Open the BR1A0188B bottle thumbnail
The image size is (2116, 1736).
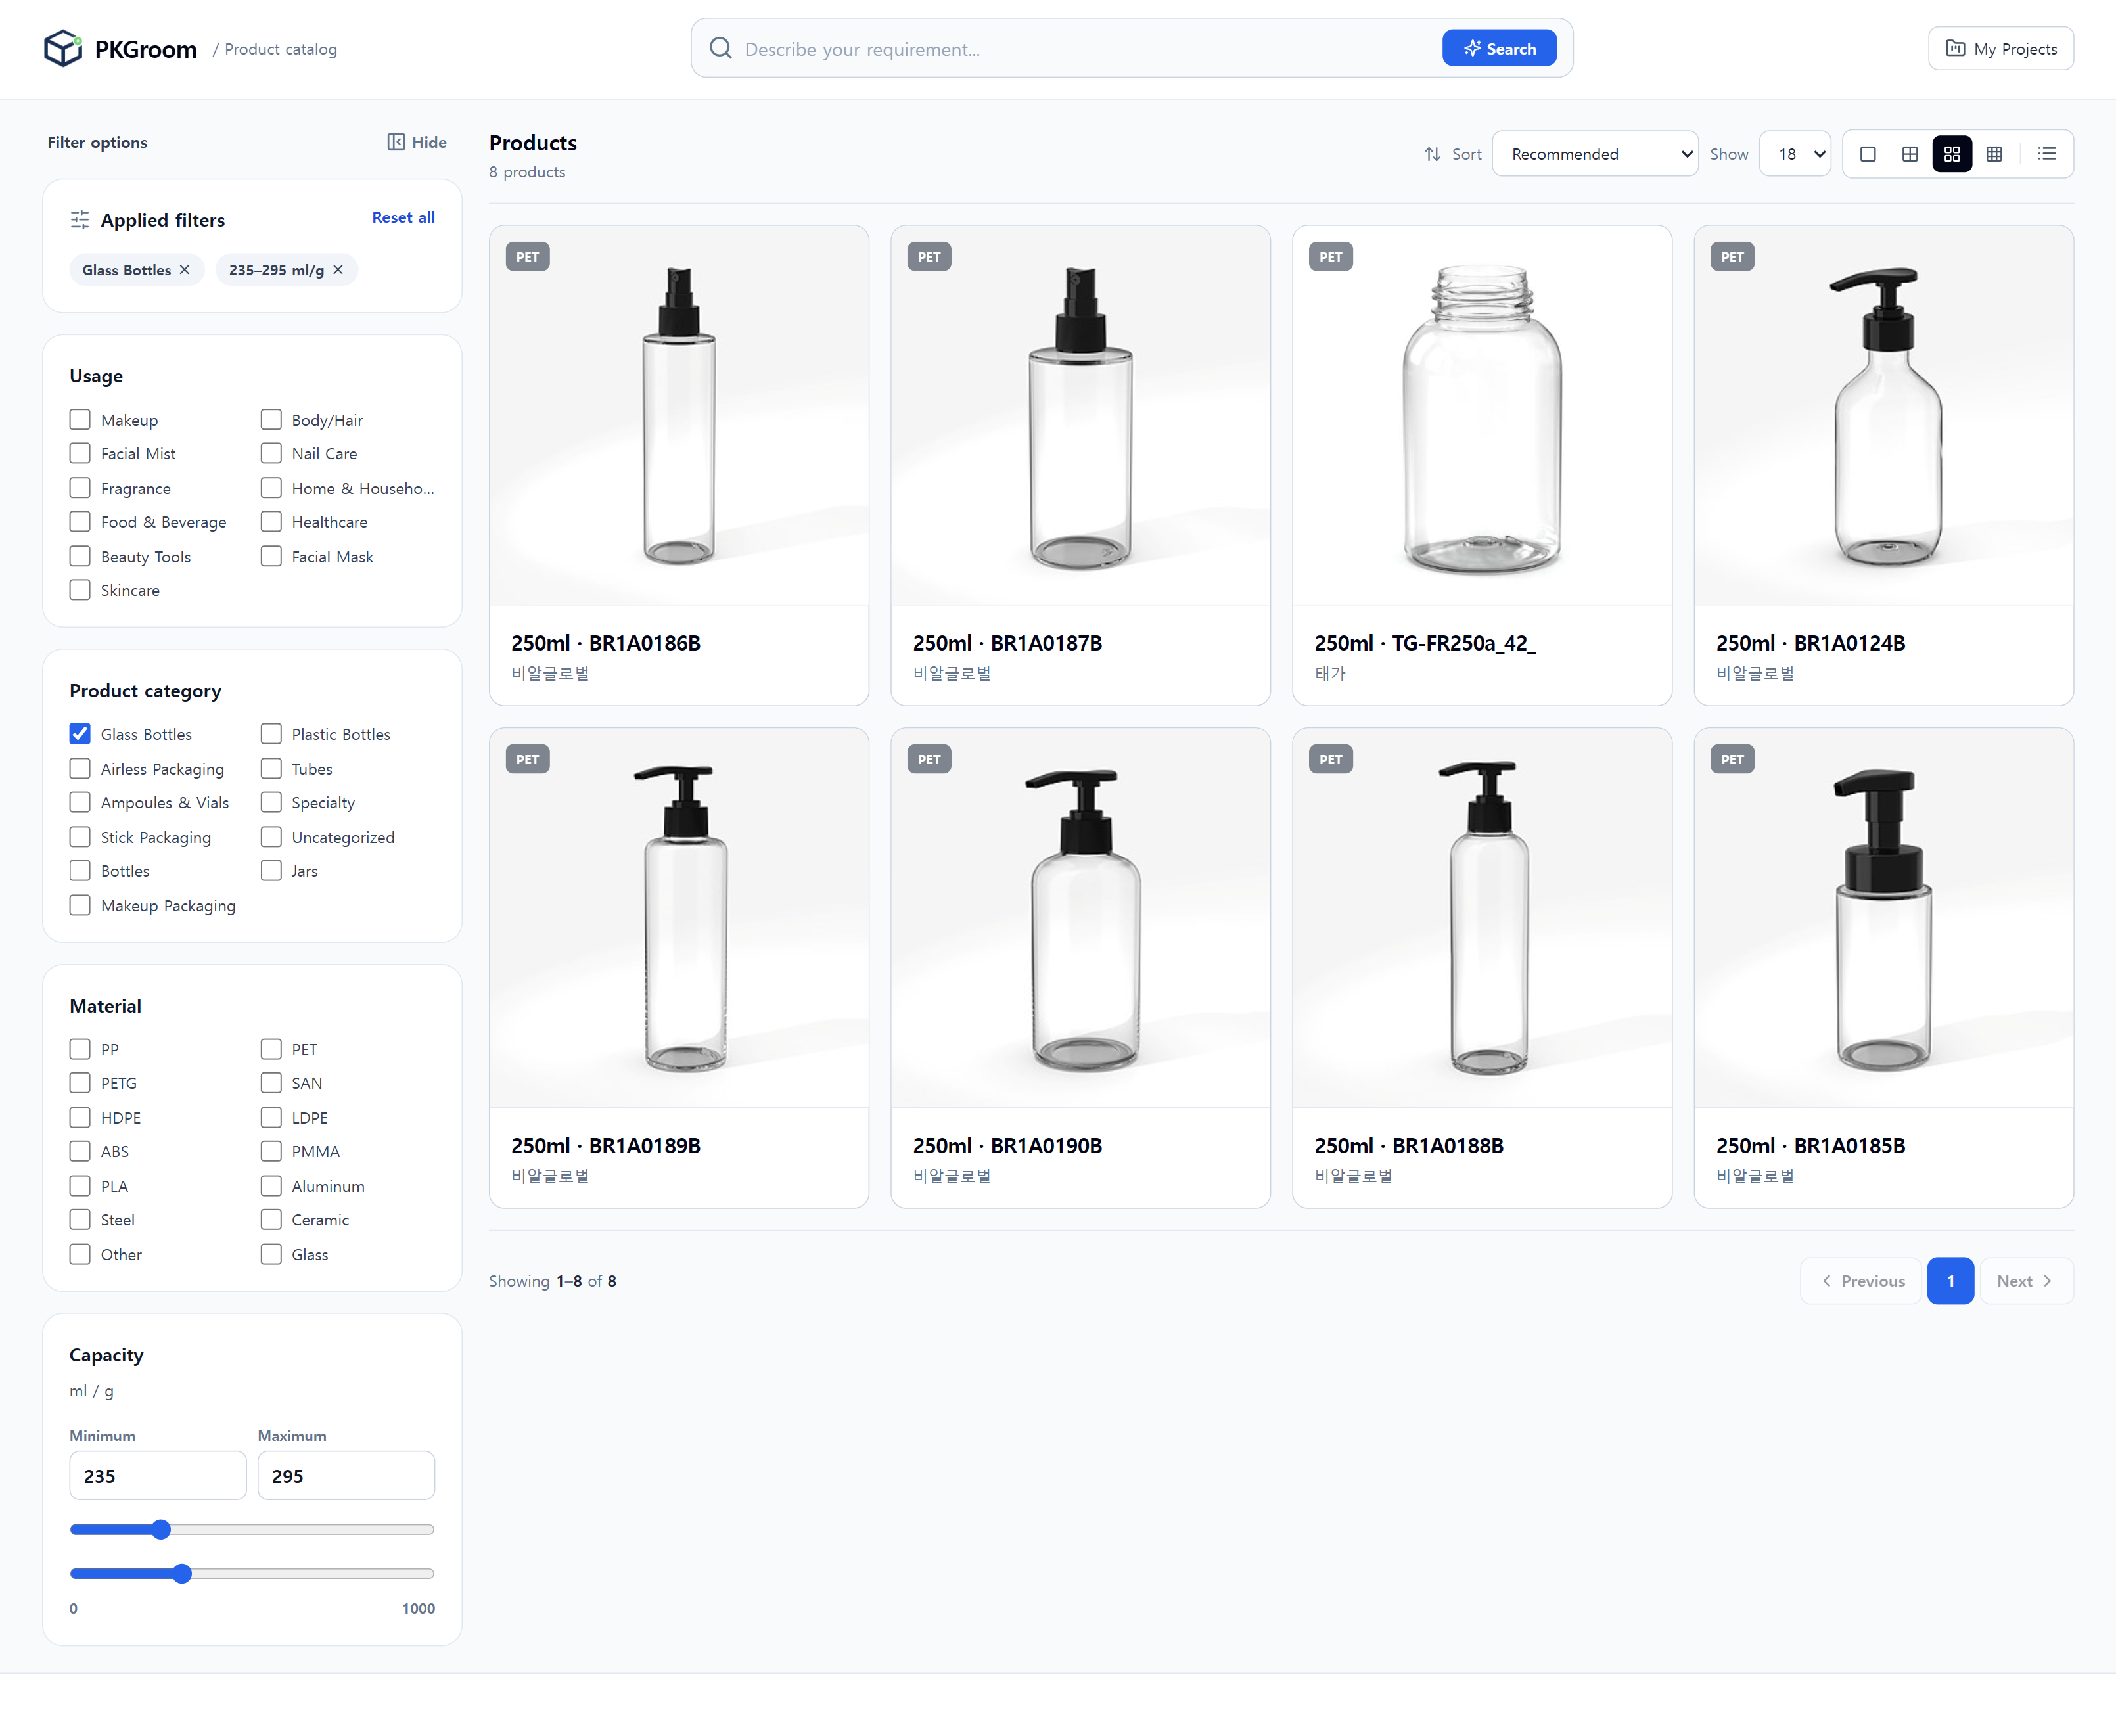coord(1482,917)
